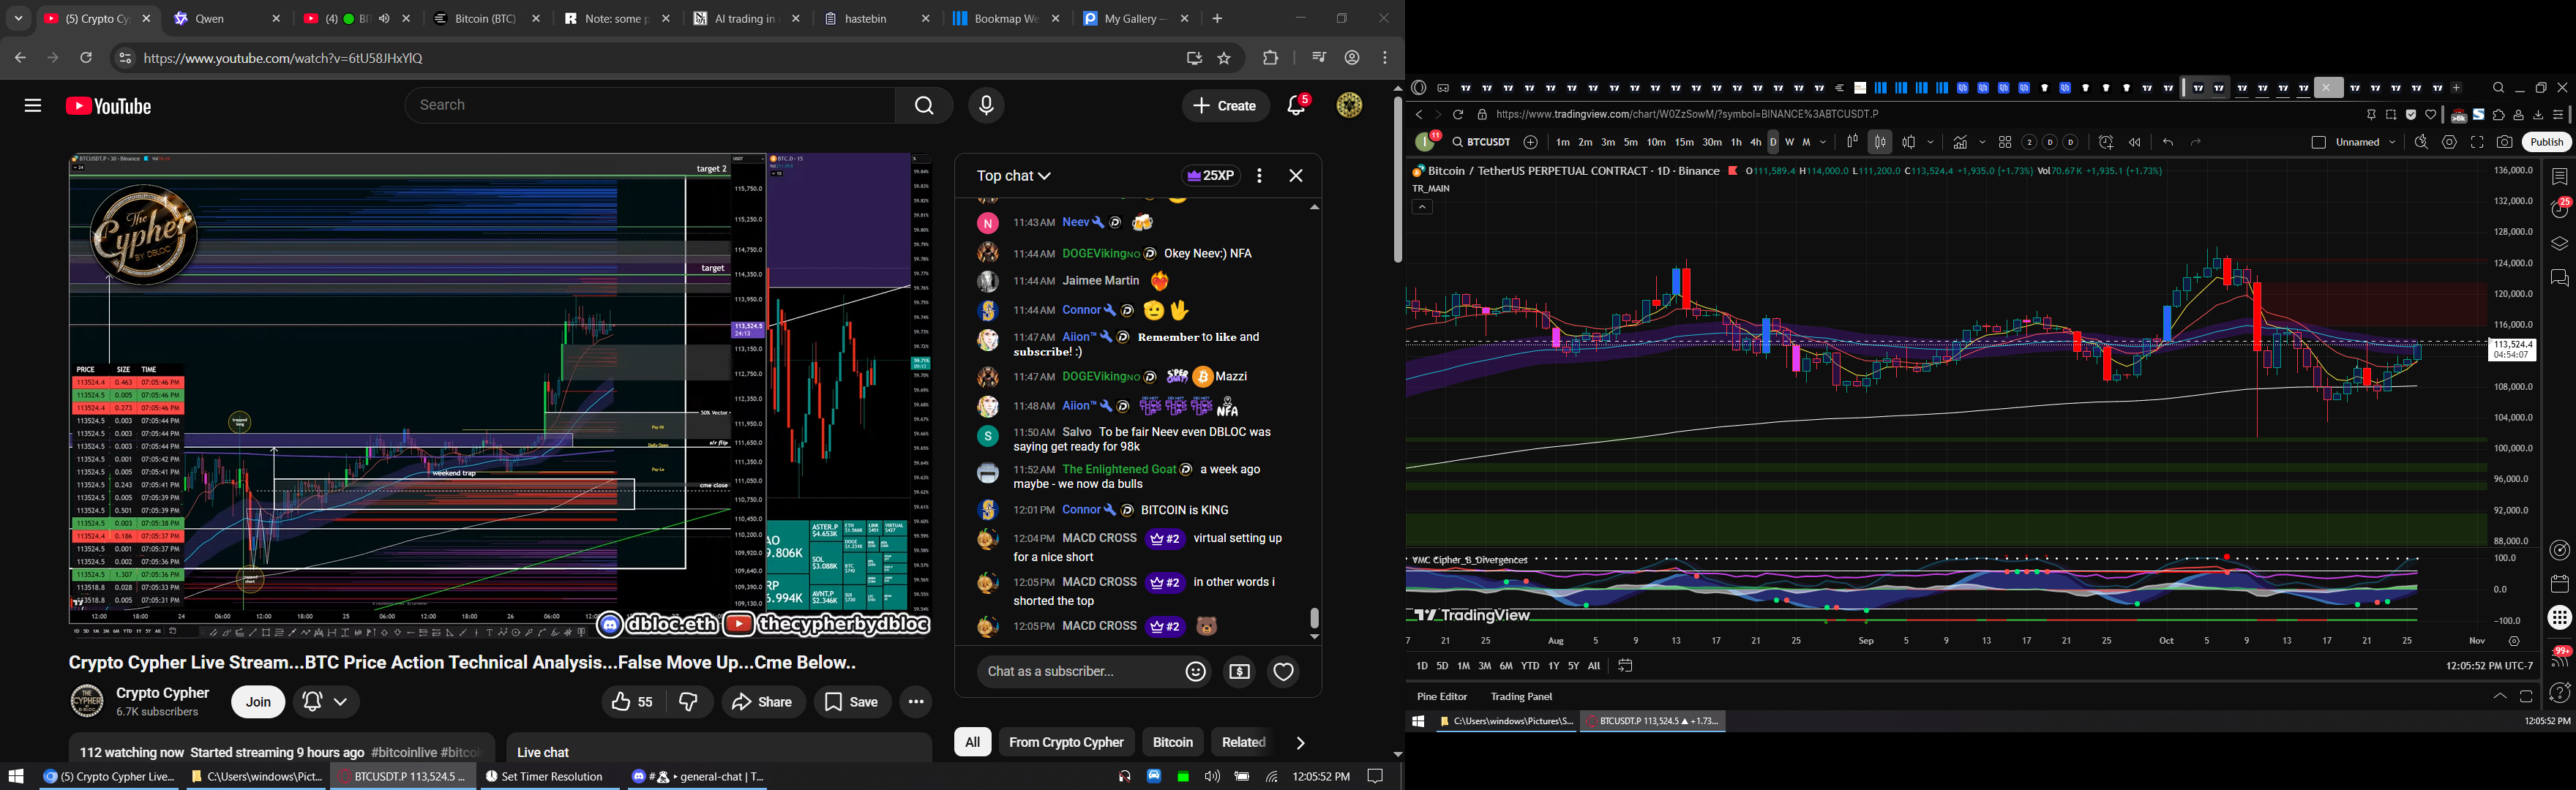Tick the checkbox beside Unnamed layout
Screen dimensions: 2576x790
point(2318,143)
